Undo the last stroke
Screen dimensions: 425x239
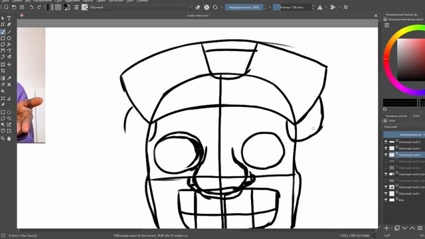pyautogui.click(x=31, y=7)
